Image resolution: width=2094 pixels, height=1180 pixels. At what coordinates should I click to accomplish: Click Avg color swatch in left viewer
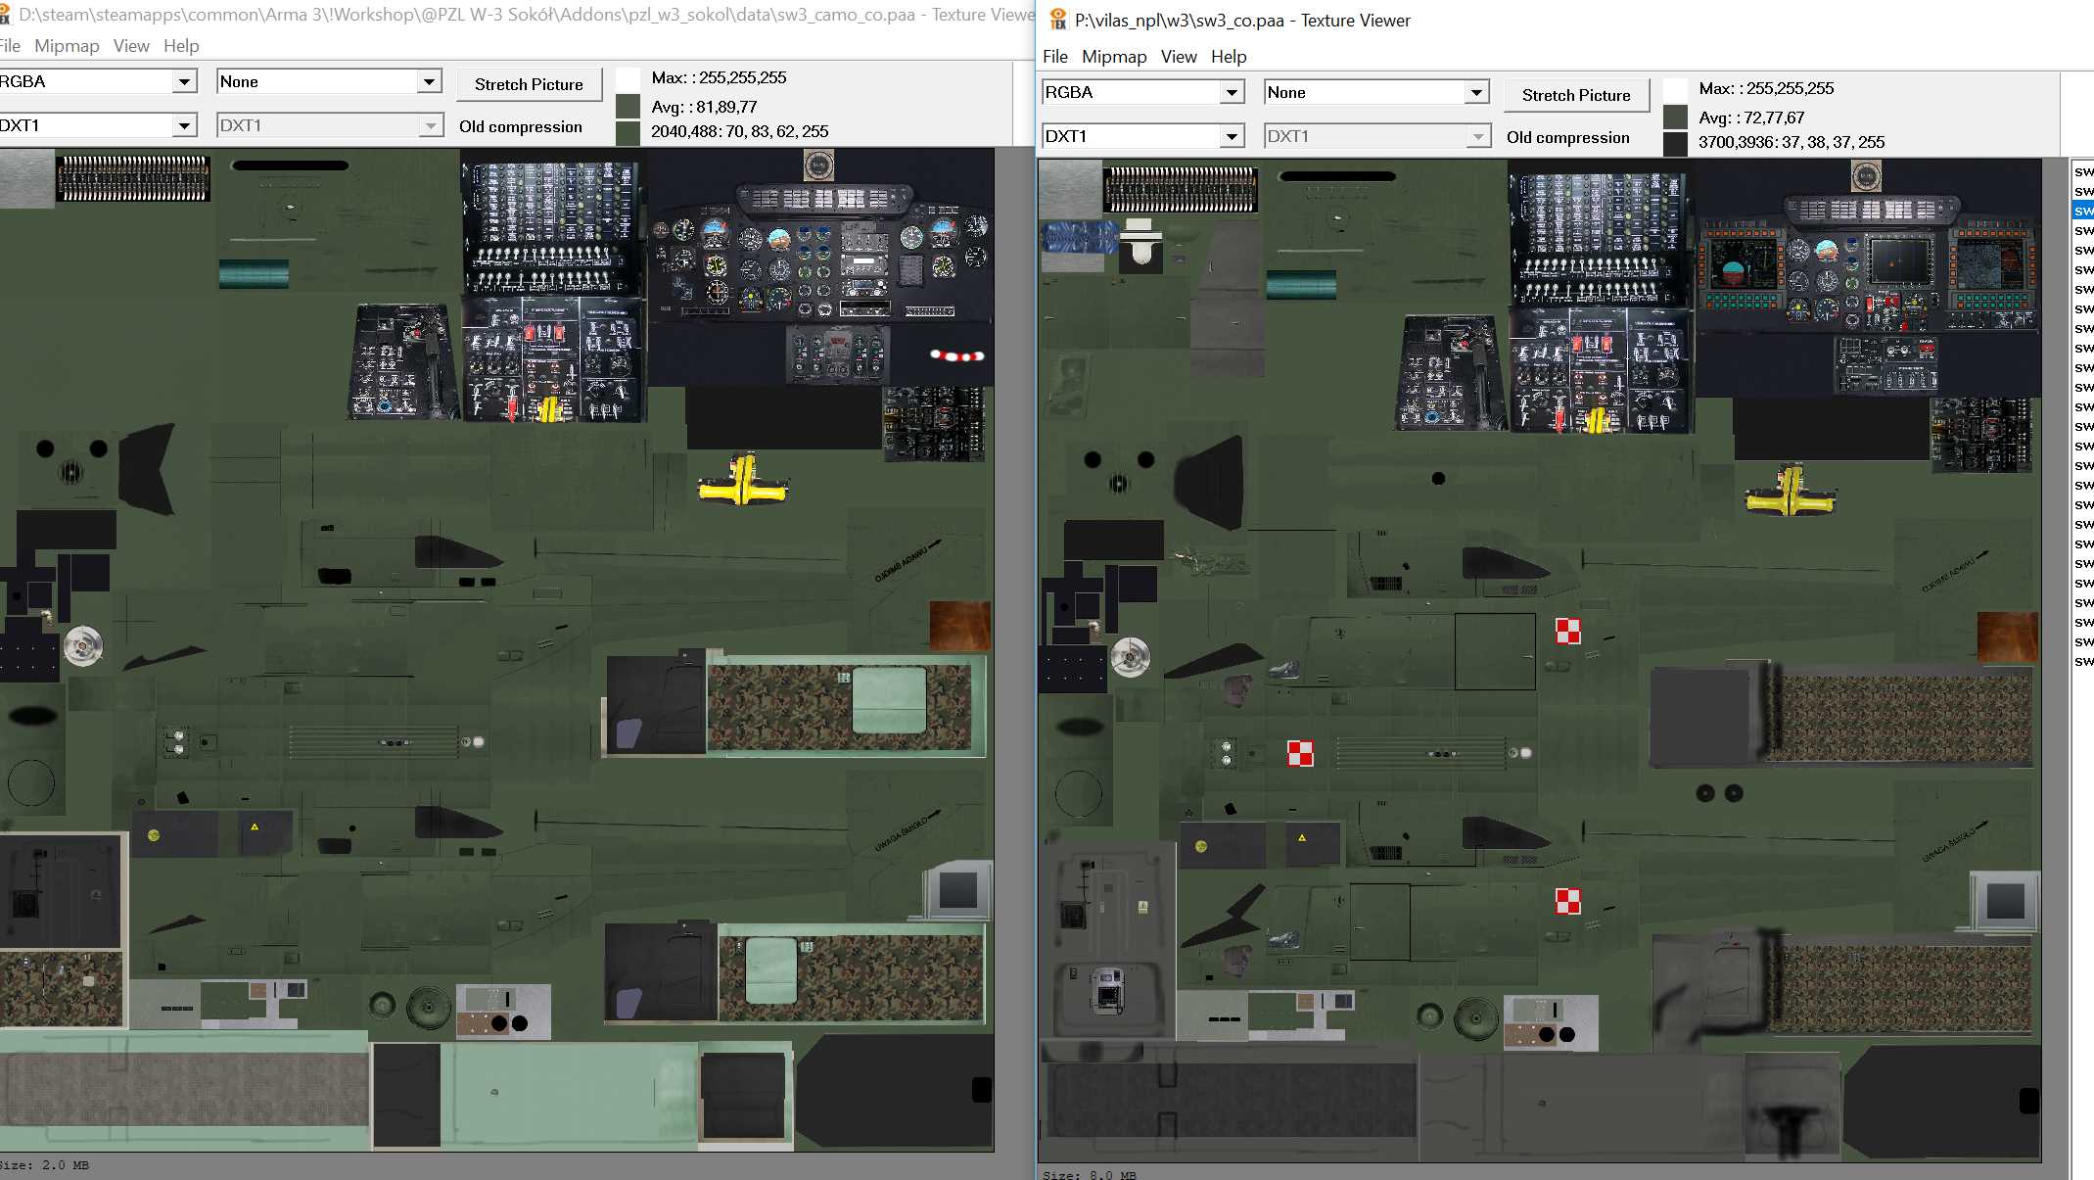point(628,106)
